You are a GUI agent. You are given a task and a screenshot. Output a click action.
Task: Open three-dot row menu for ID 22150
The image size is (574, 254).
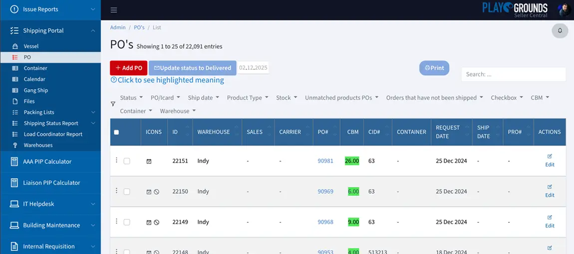coord(116,191)
